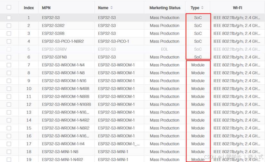
Task: Click the Wi-Fi column header
Action: click(x=237, y=8)
